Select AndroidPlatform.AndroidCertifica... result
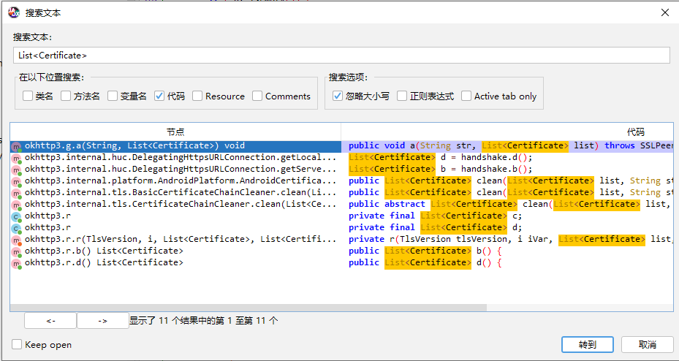679x361 pixels. pyautogui.click(x=175, y=181)
